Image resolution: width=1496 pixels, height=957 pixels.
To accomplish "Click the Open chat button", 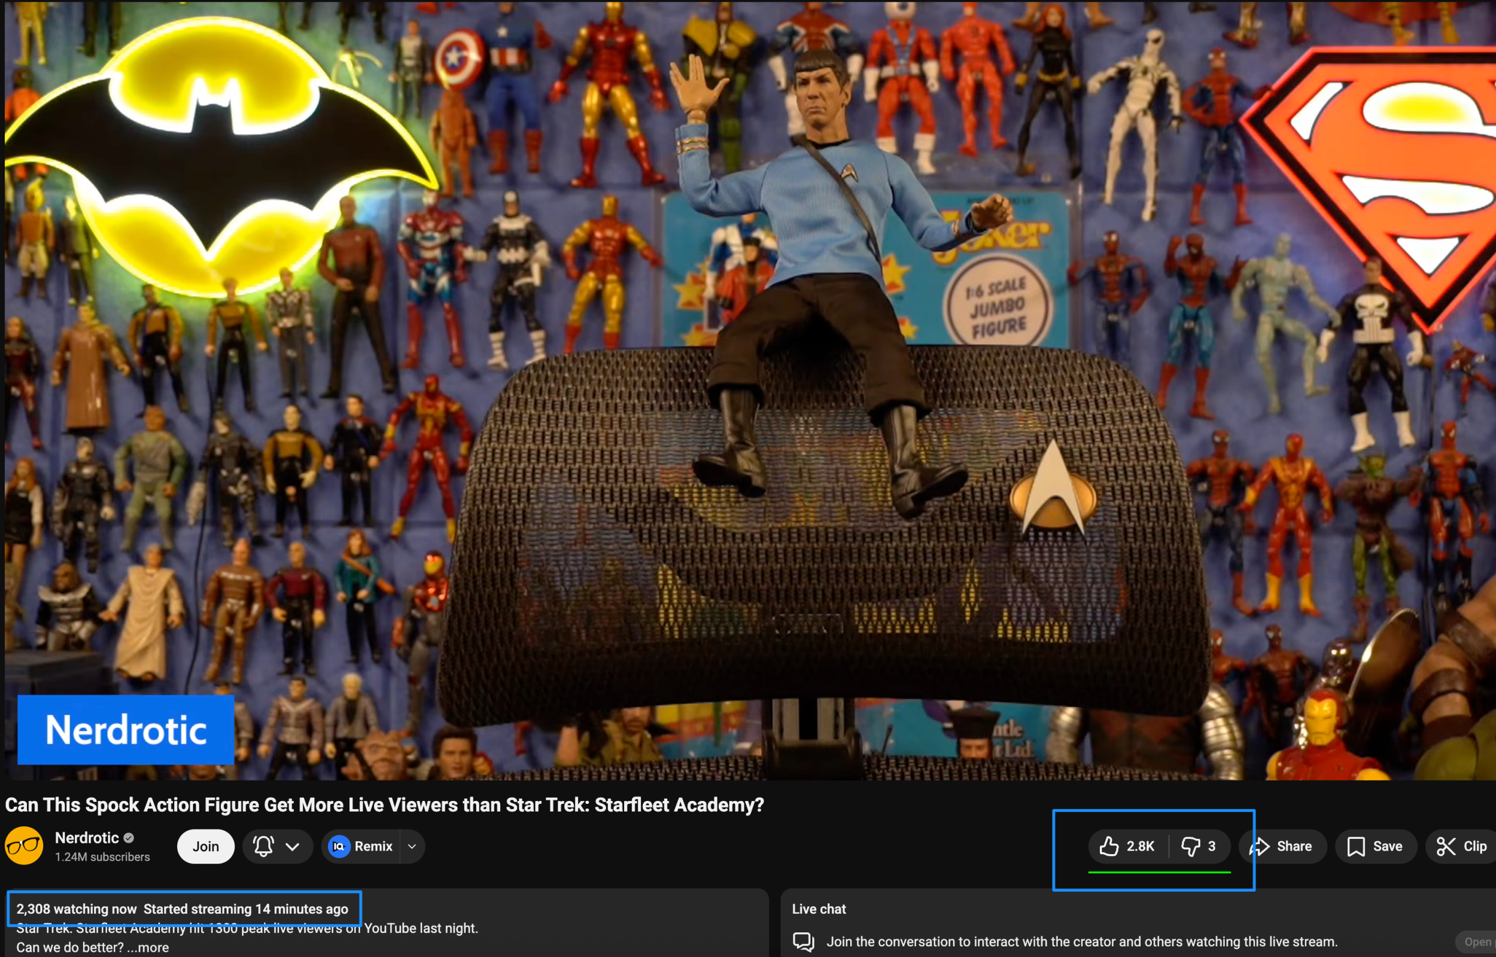I will (1477, 941).
